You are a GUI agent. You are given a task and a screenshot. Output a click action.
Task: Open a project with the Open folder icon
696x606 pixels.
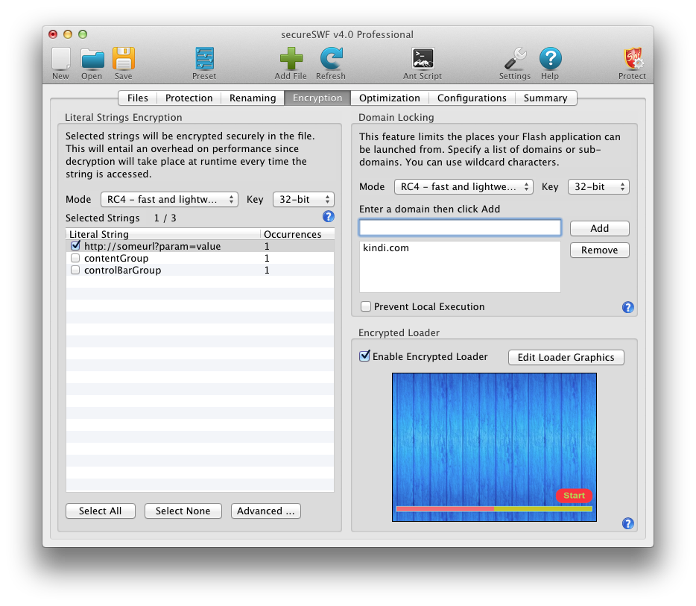(92, 60)
